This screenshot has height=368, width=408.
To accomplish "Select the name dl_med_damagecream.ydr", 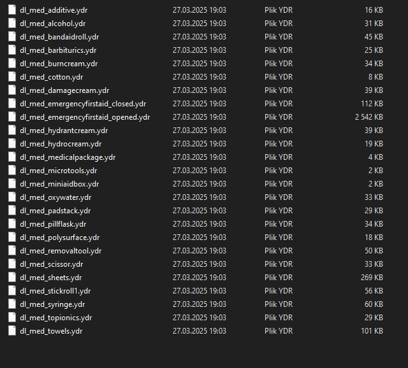I will point(64,90).
